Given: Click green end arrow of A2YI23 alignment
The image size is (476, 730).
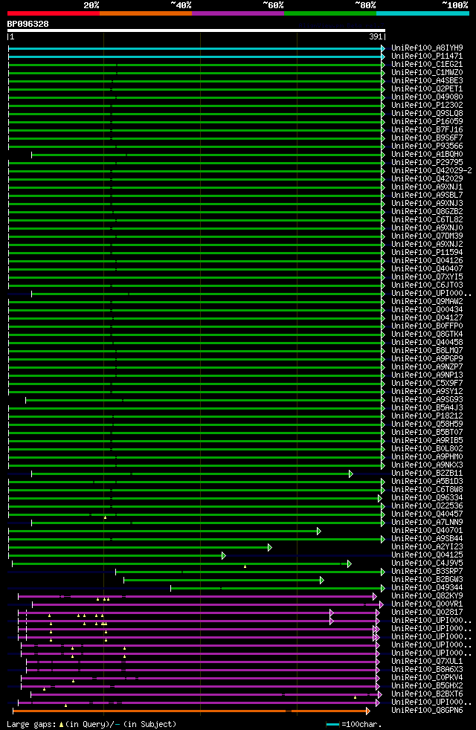Looking at the screenshot, I should (270, 547).
